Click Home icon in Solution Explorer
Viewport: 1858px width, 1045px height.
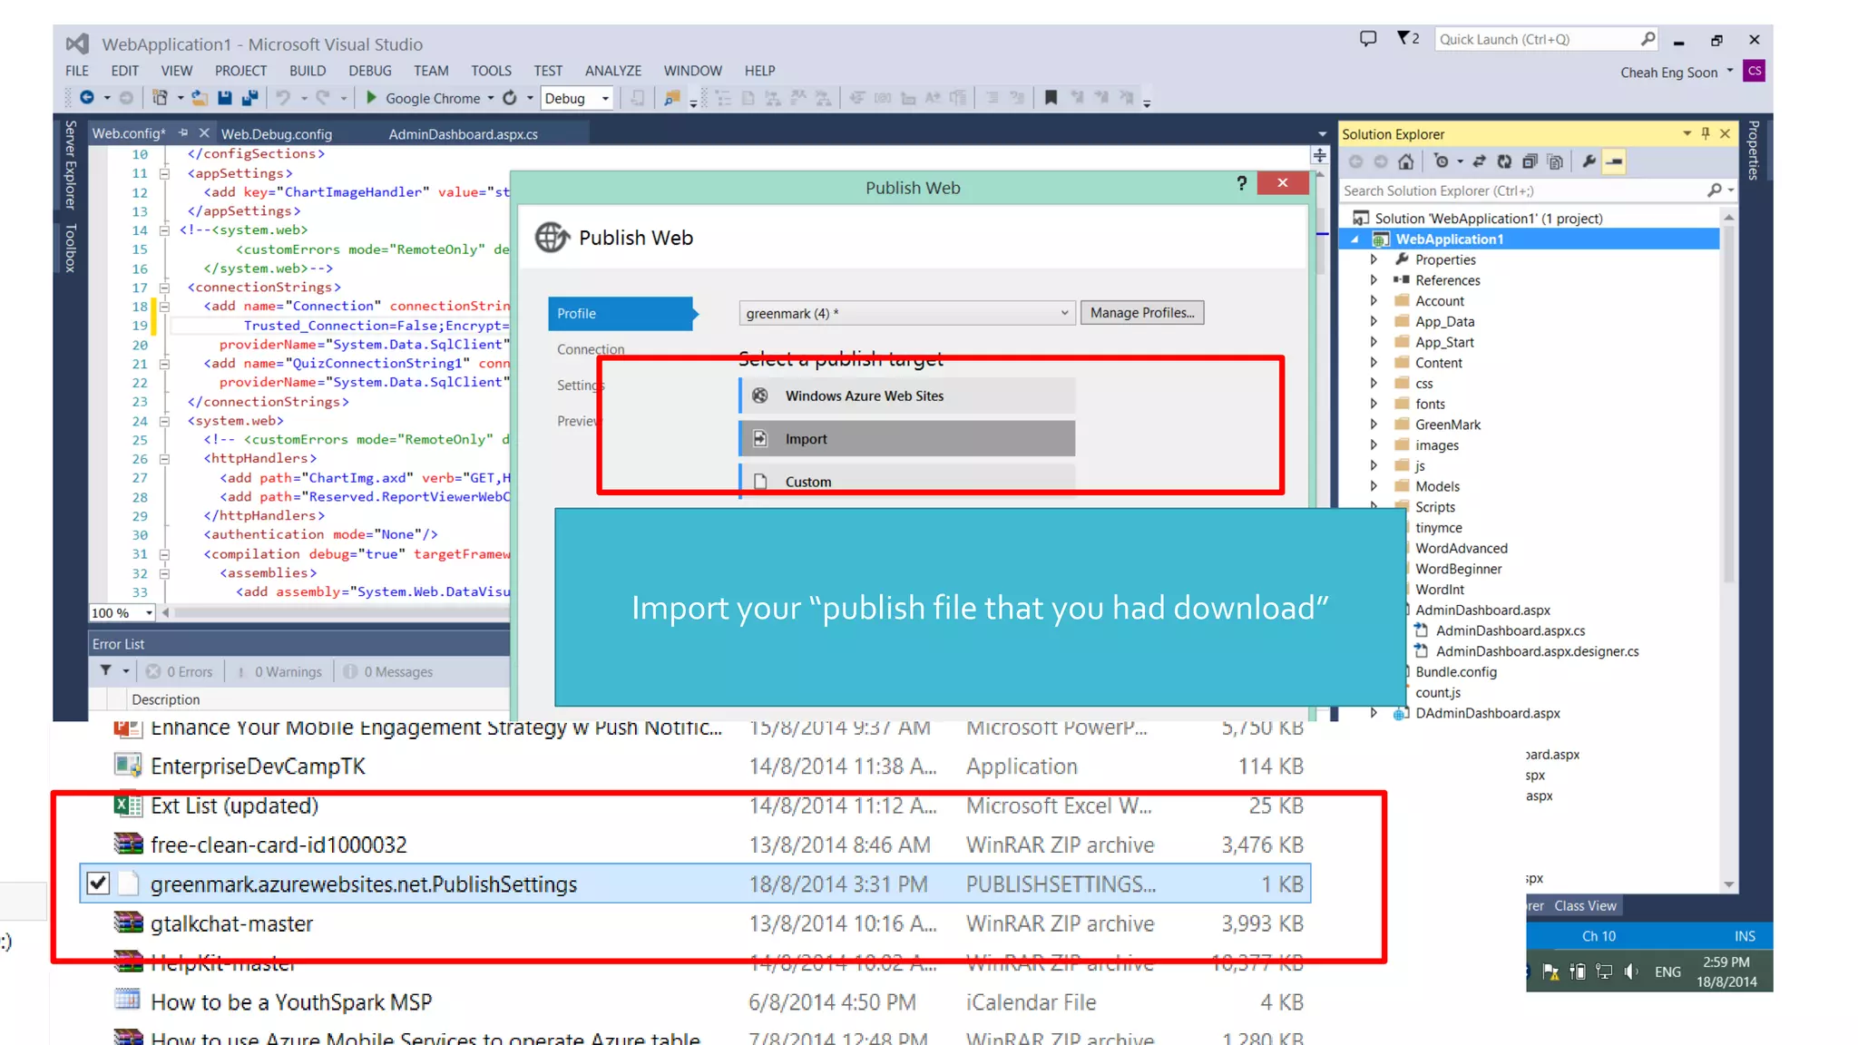pos(1405,161)
